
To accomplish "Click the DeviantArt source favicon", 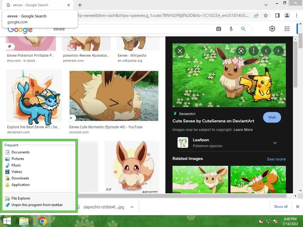I will tap(175, 114).
